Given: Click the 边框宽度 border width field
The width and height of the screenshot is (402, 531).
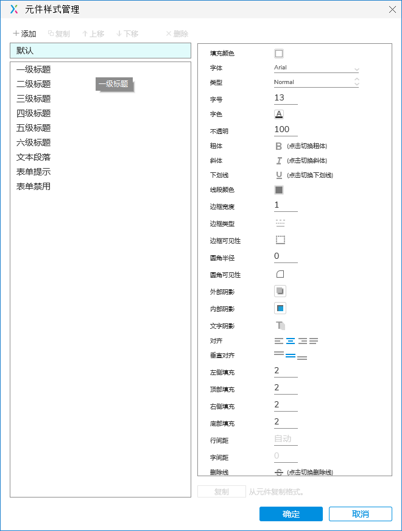Looking at the screenshot, I should click(286, 206).
